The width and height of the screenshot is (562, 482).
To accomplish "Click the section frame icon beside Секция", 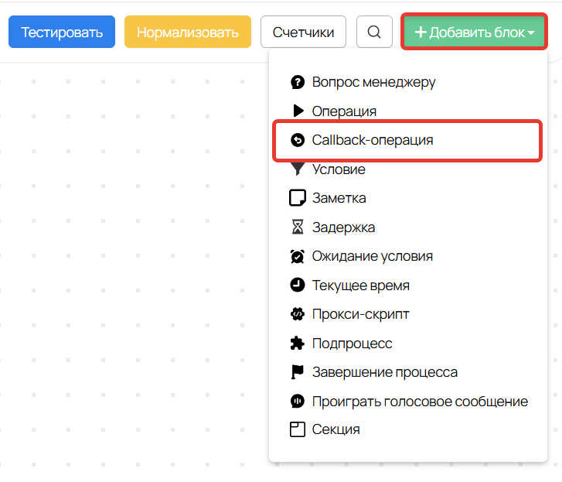I will click(x=298, y=429).
